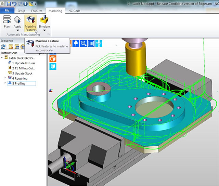This screenshot has width=219, height=186.
Task: Expand the Apply dropdown arrow
Action: point(17,30)
